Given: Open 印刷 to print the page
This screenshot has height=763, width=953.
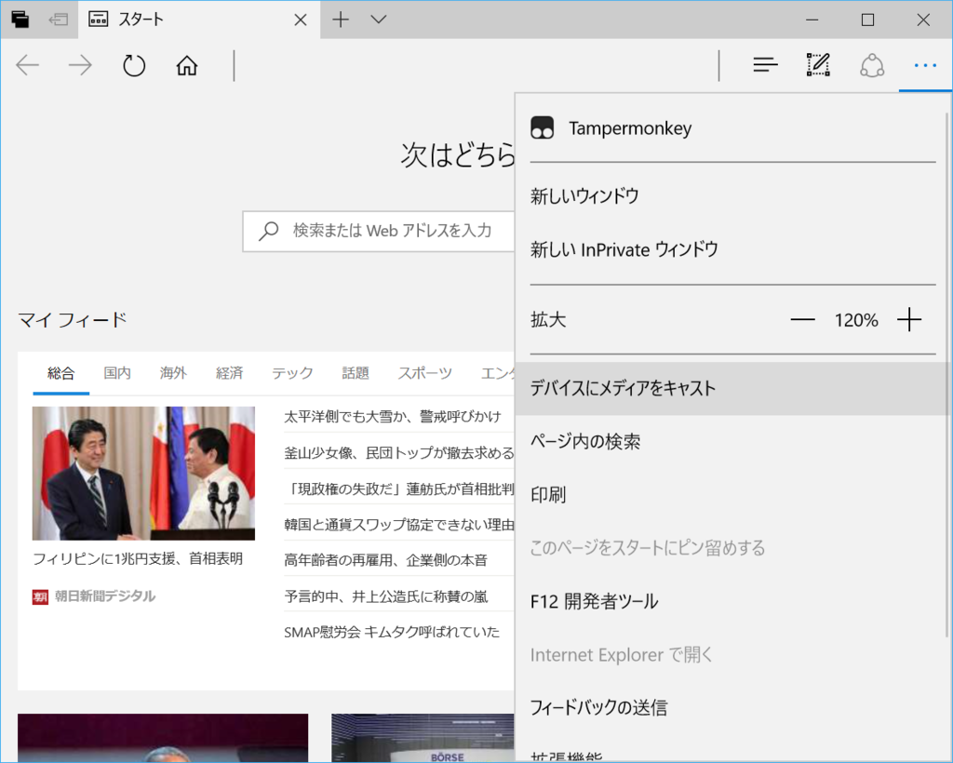Looking at the screenshot, I should pyautogui.click(x=548, y=495).
